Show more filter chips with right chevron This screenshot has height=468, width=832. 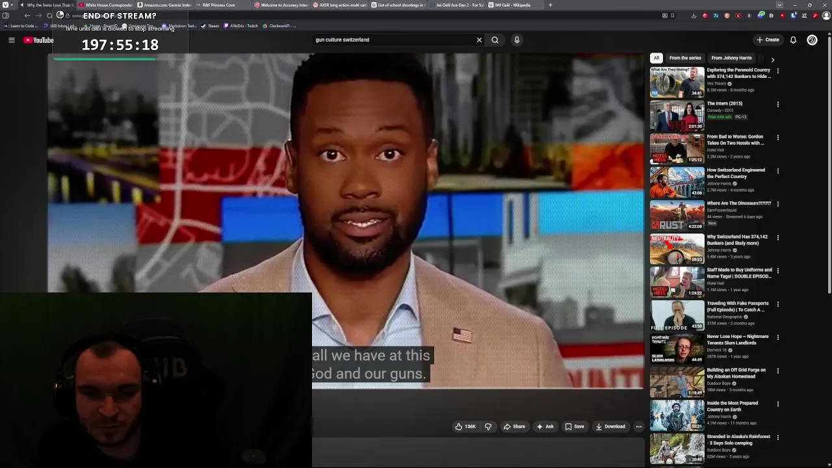(x=772, y=59)
